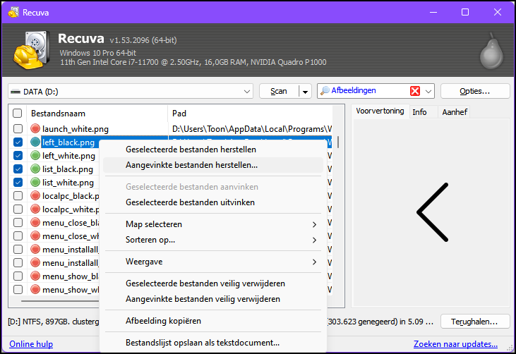Click the Recuva hard drive helmet logo
The width and height of the screenshot is (516, 354).
[32, 50]
